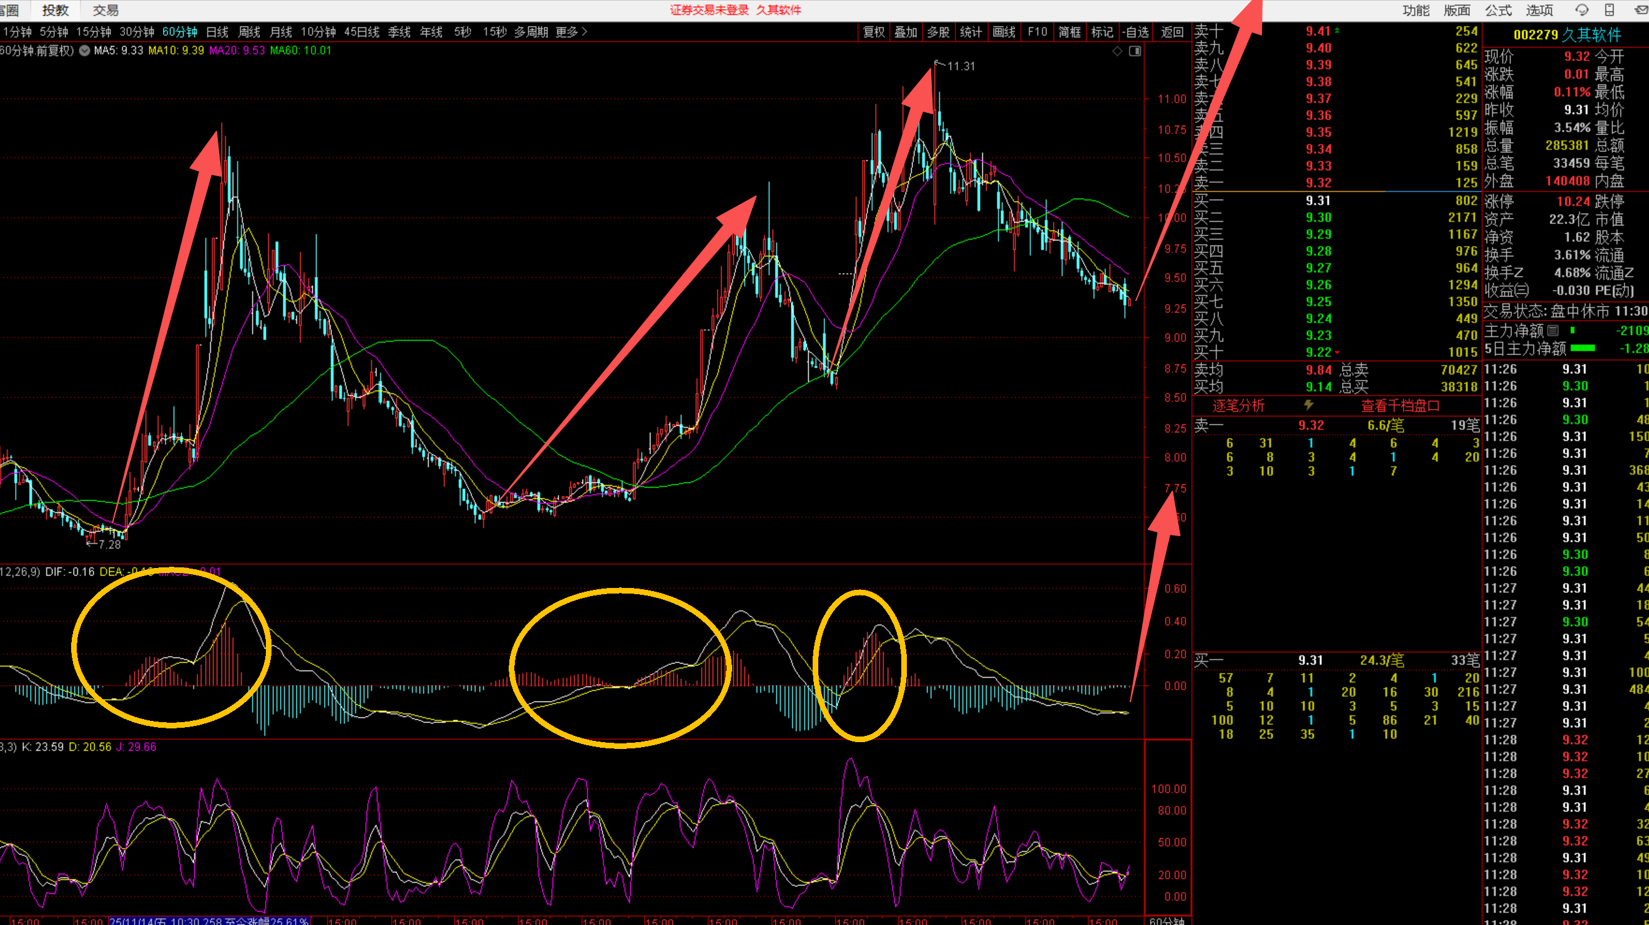Toggle 叠加 overlay mode
Image resolution: width=1649 pixels, height=925 pixels.
pos(906,32)
